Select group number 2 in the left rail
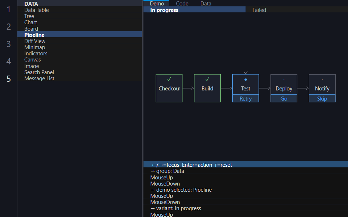 [x=8, y=26]
